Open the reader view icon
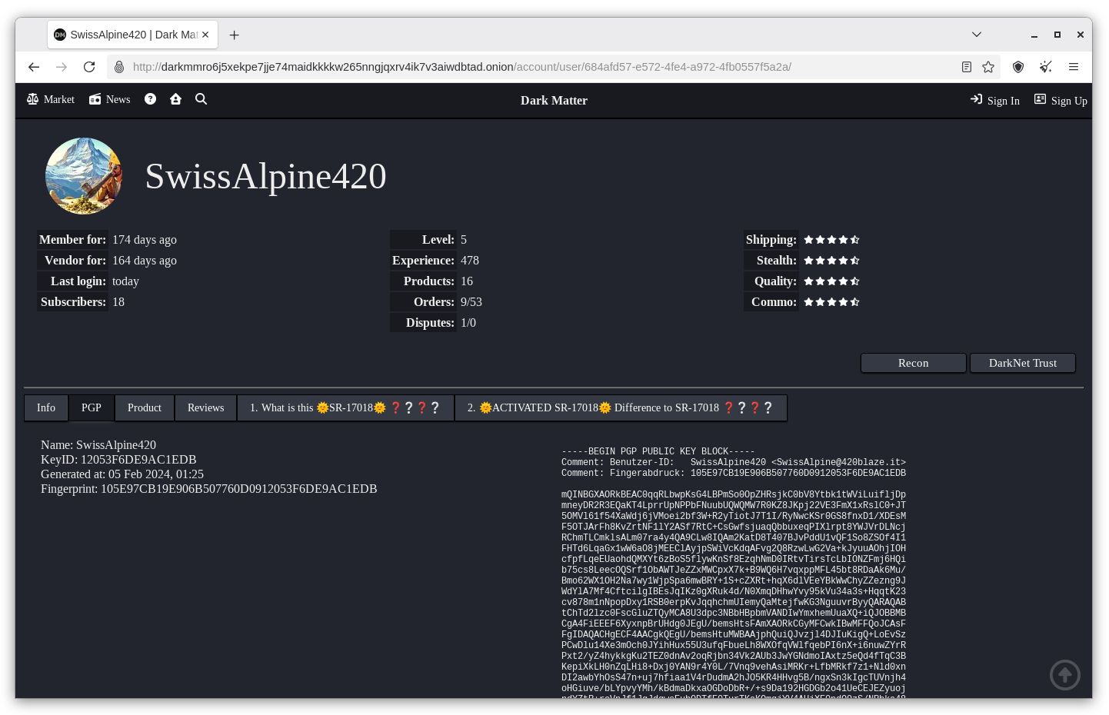The image size is (1109, 715). coord(967,67)
